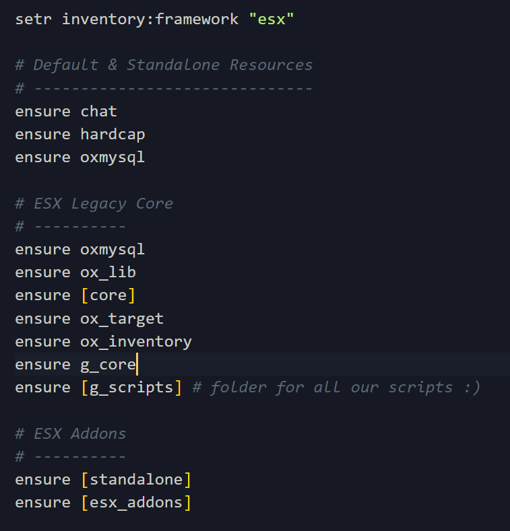The height and width of the screenshot is (531, 510).
Task: Click the setr keyword on first line
Action: click(x=34, y=19)
